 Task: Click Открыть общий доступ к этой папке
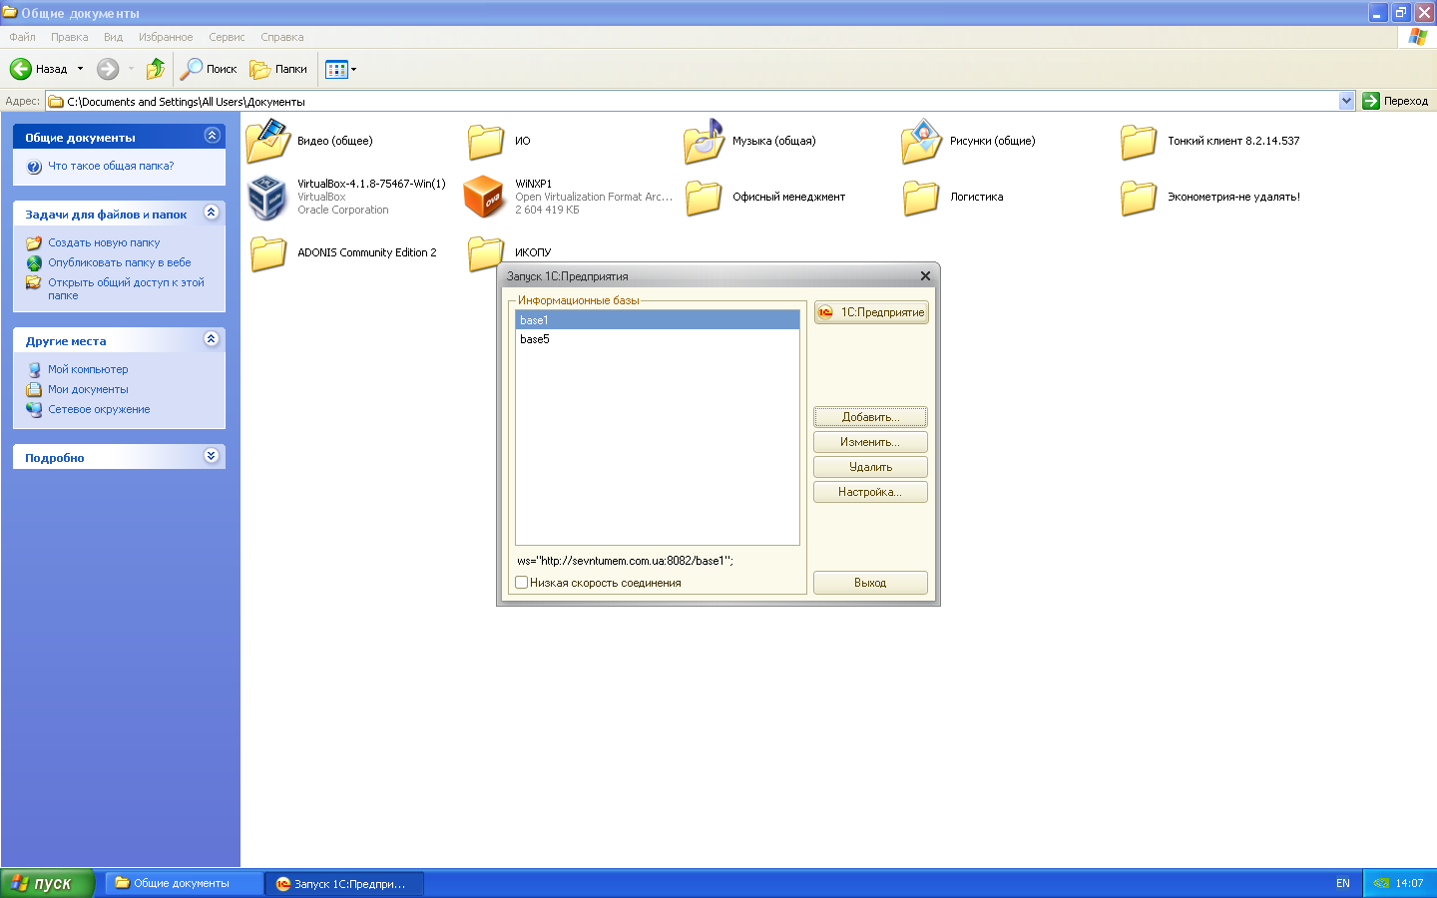tap(126, 288)
